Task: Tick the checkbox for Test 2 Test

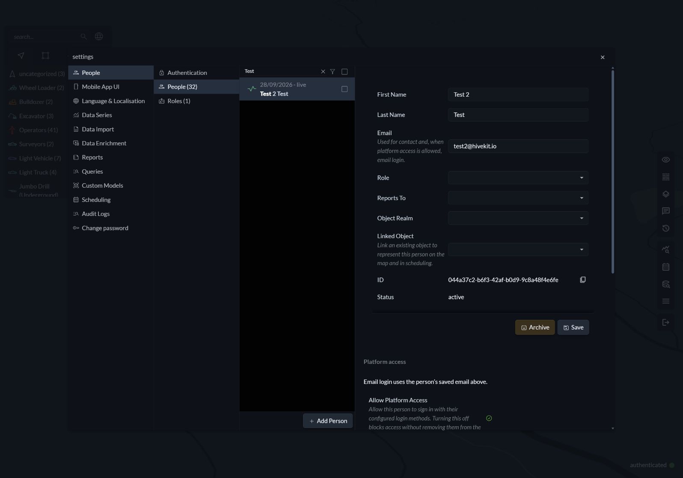Action: tap(344, 89)
